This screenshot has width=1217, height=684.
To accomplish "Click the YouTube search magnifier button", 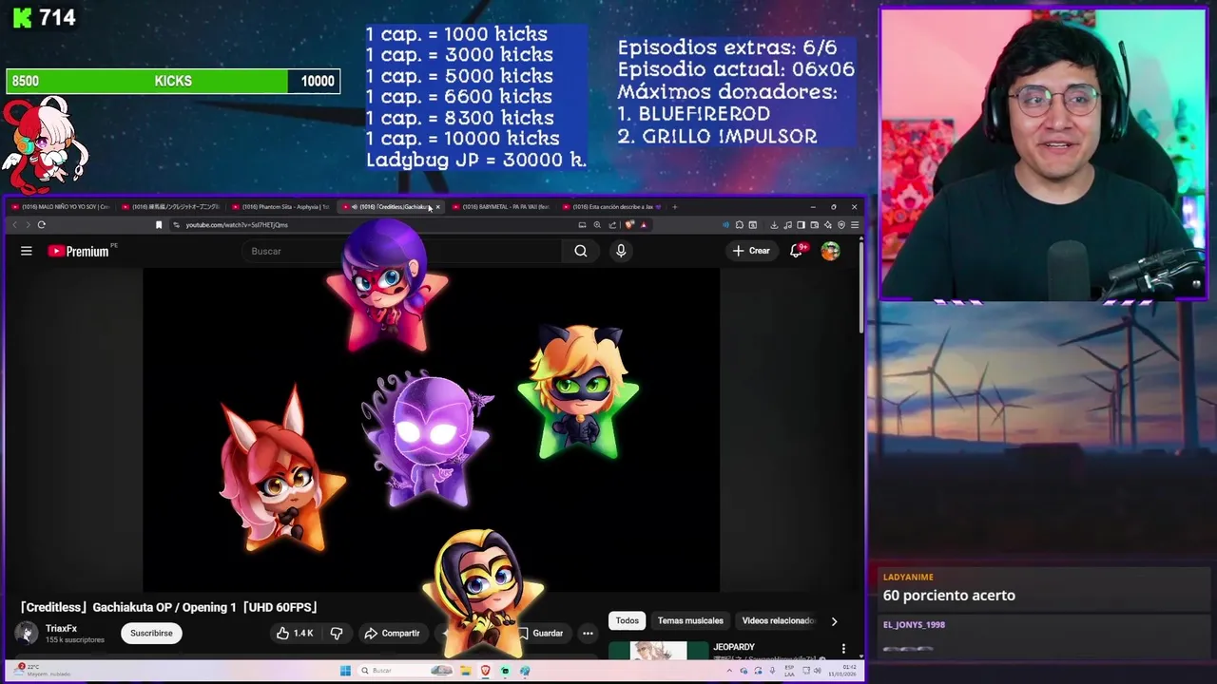I will pyautogui.click(x=581, y=251).
